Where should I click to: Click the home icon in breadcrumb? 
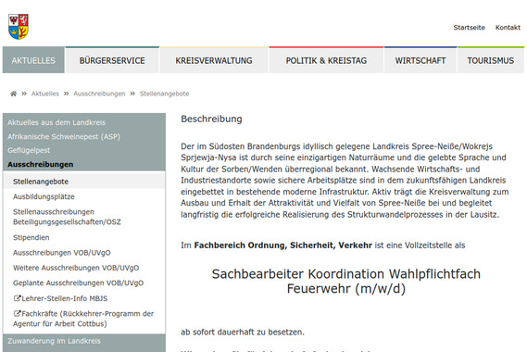(x=14, y=94)
